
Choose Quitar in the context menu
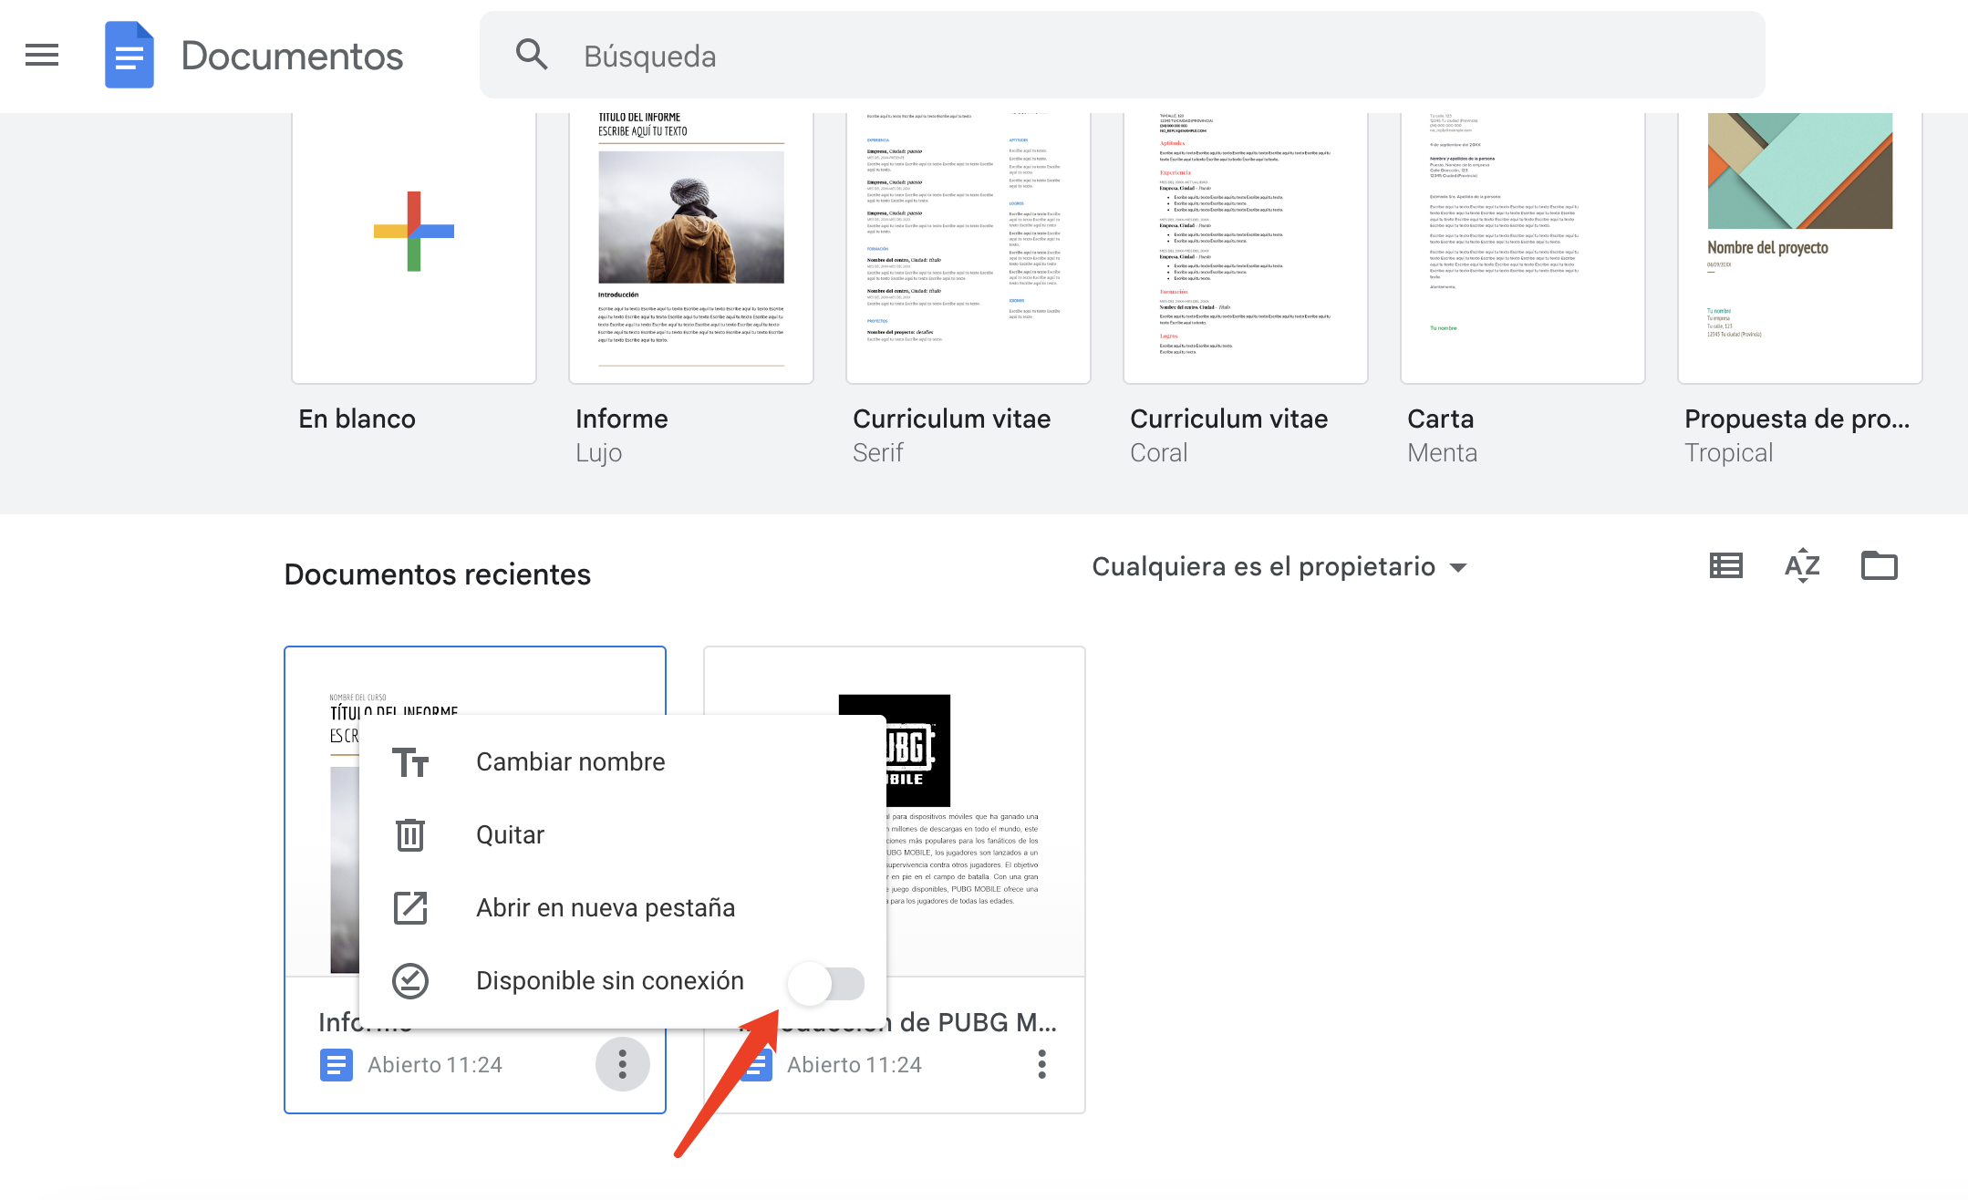click(510, 835)
